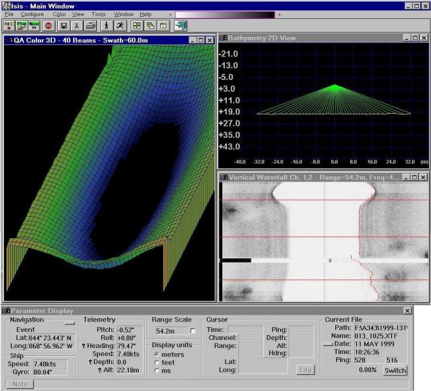Open the File menu

pyautogui.click(x=9, y=14)
